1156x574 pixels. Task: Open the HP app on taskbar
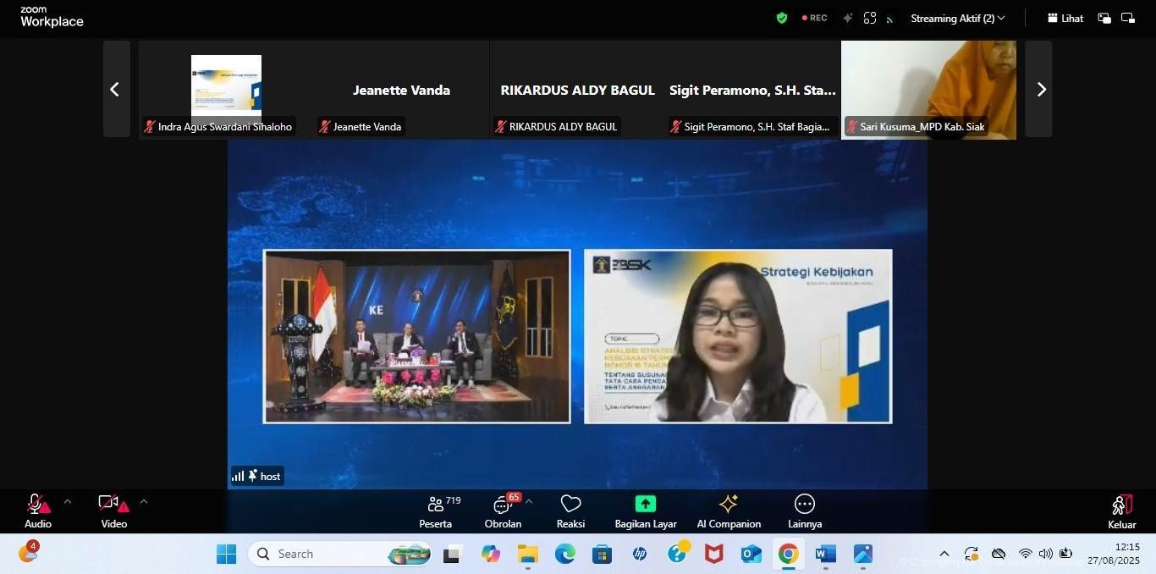[640, 554]
